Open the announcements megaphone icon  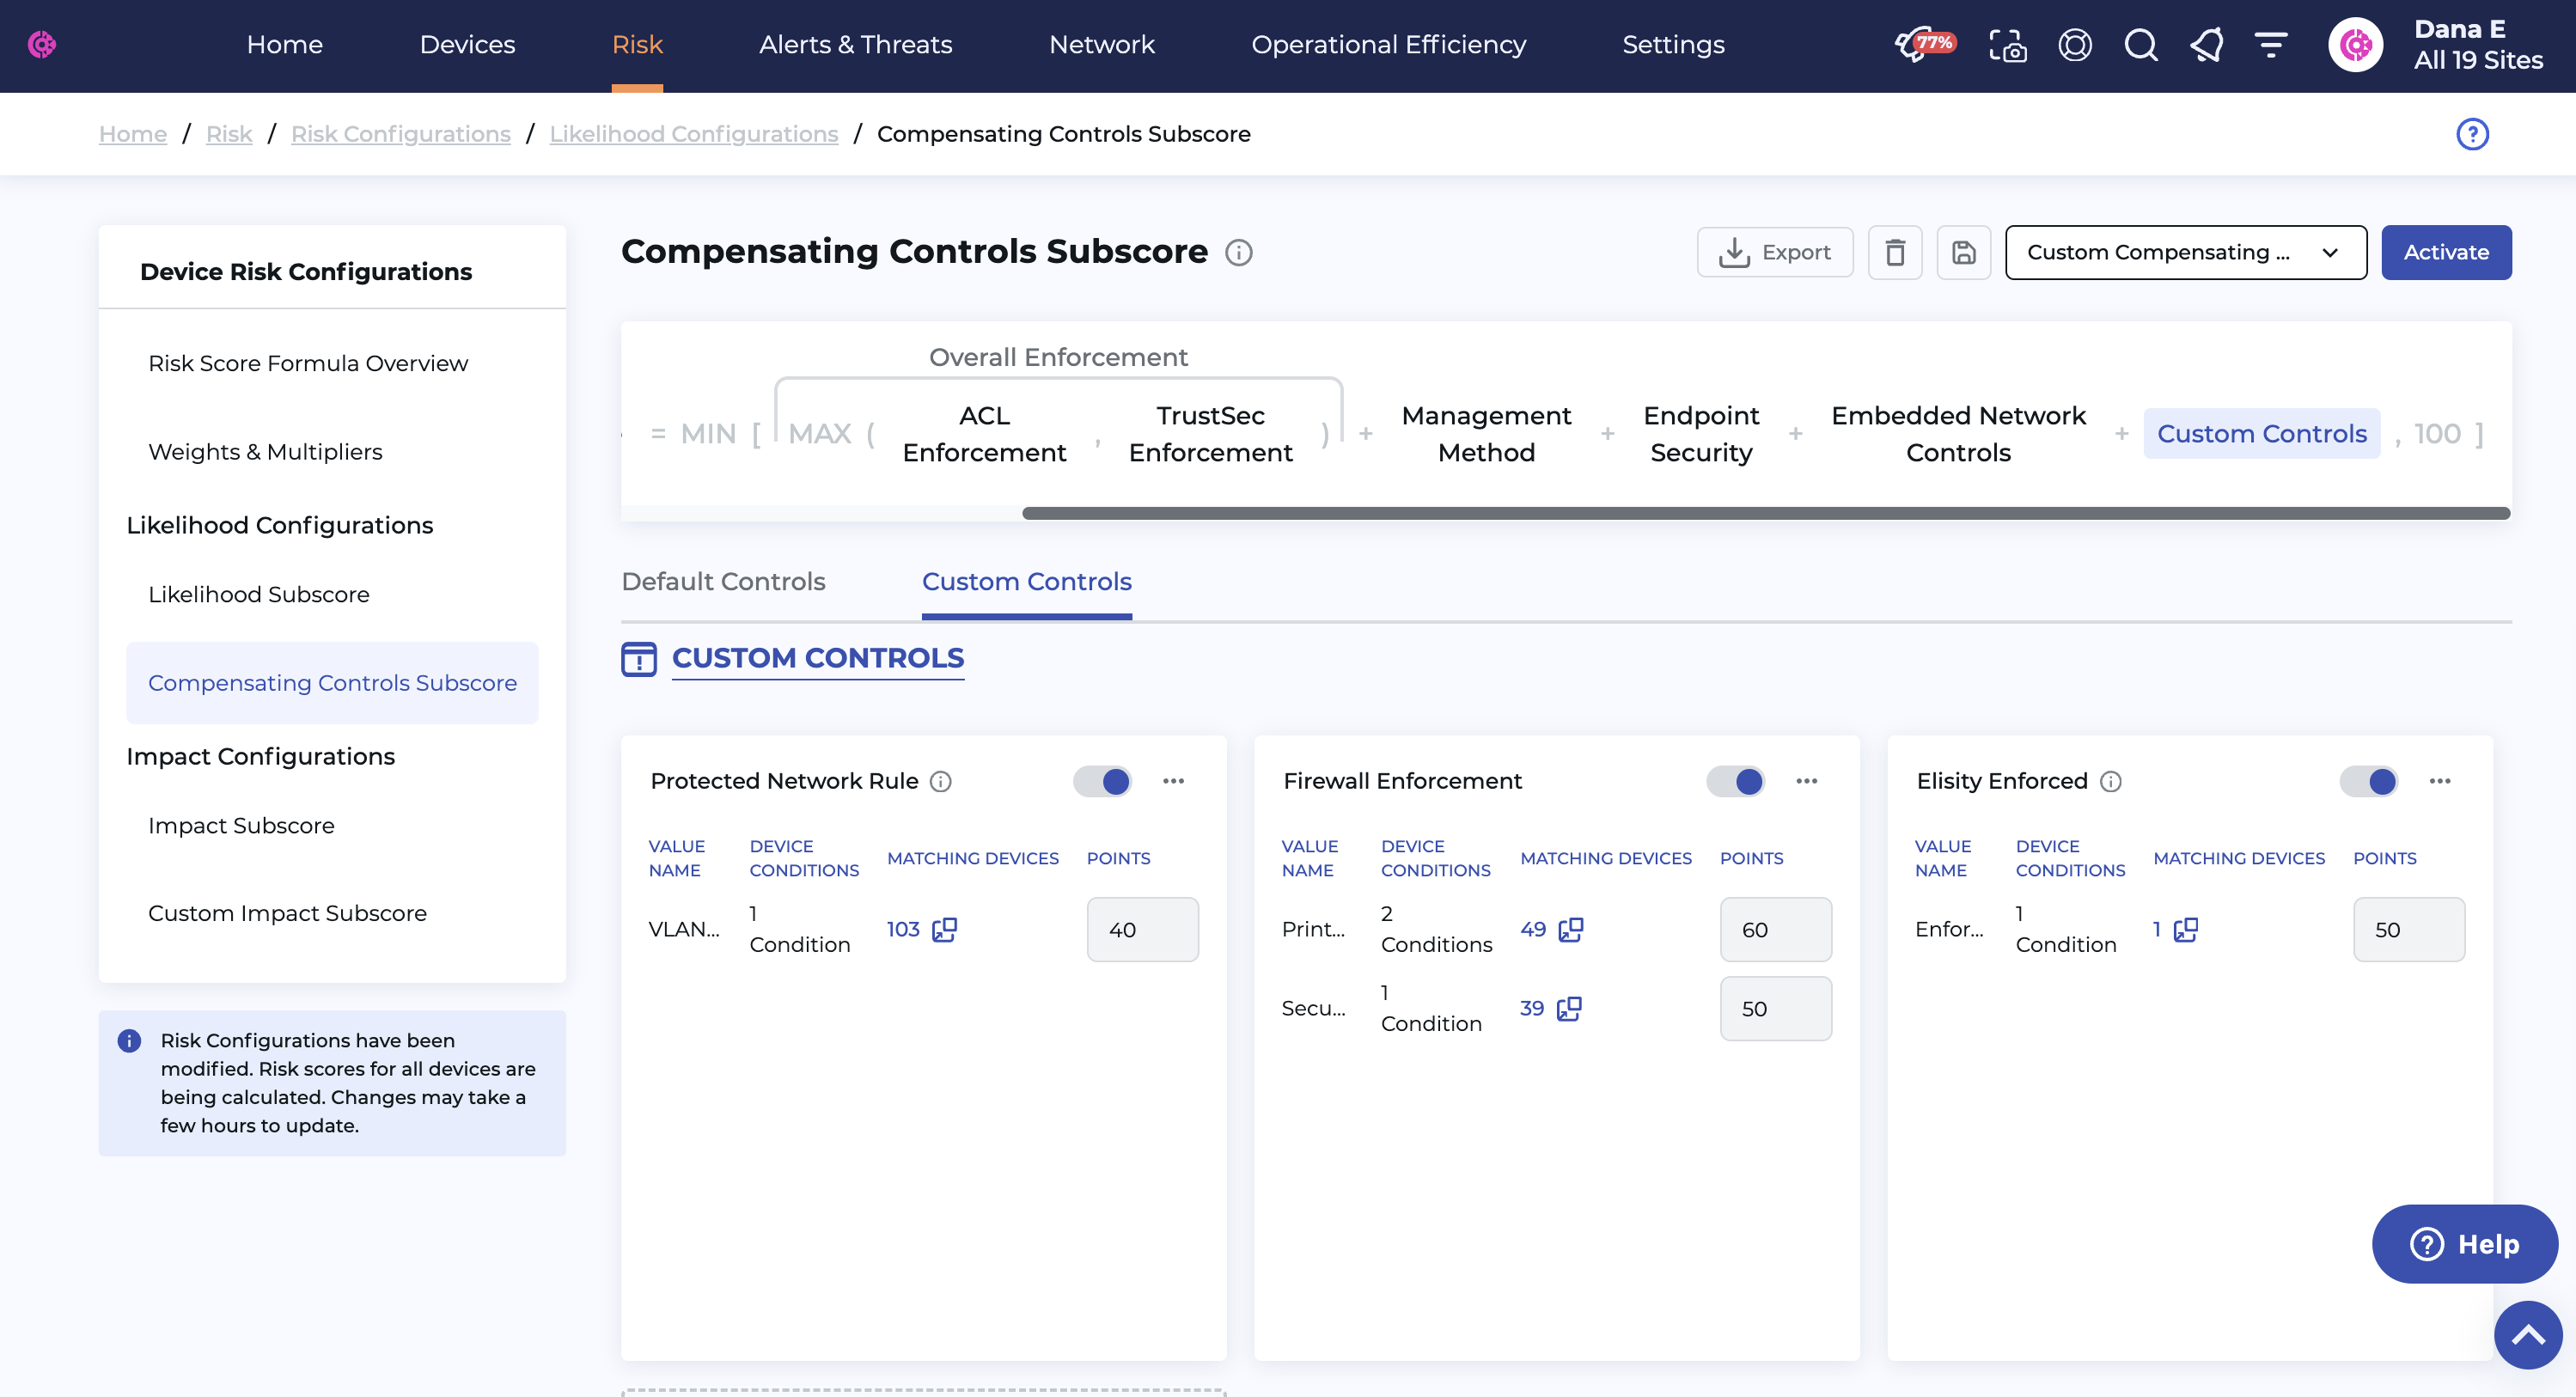[x=2207, y=45]
